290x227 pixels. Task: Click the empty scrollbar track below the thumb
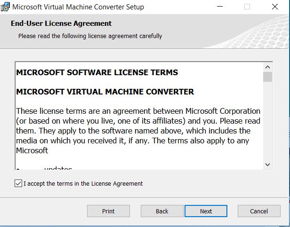267,122
